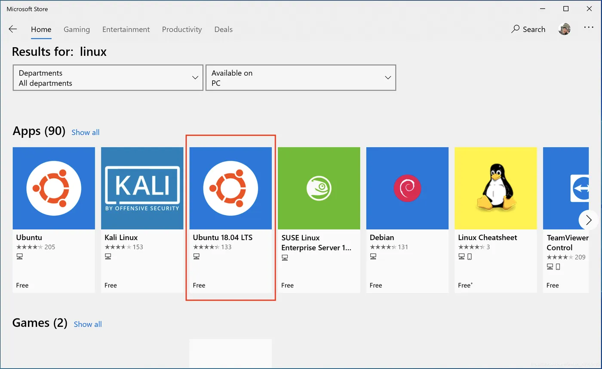The width and height of the screenshot is (602, 369).
Task: Click the Free+ price under Linux Cheatsheet
Action: tap(465, 285)
